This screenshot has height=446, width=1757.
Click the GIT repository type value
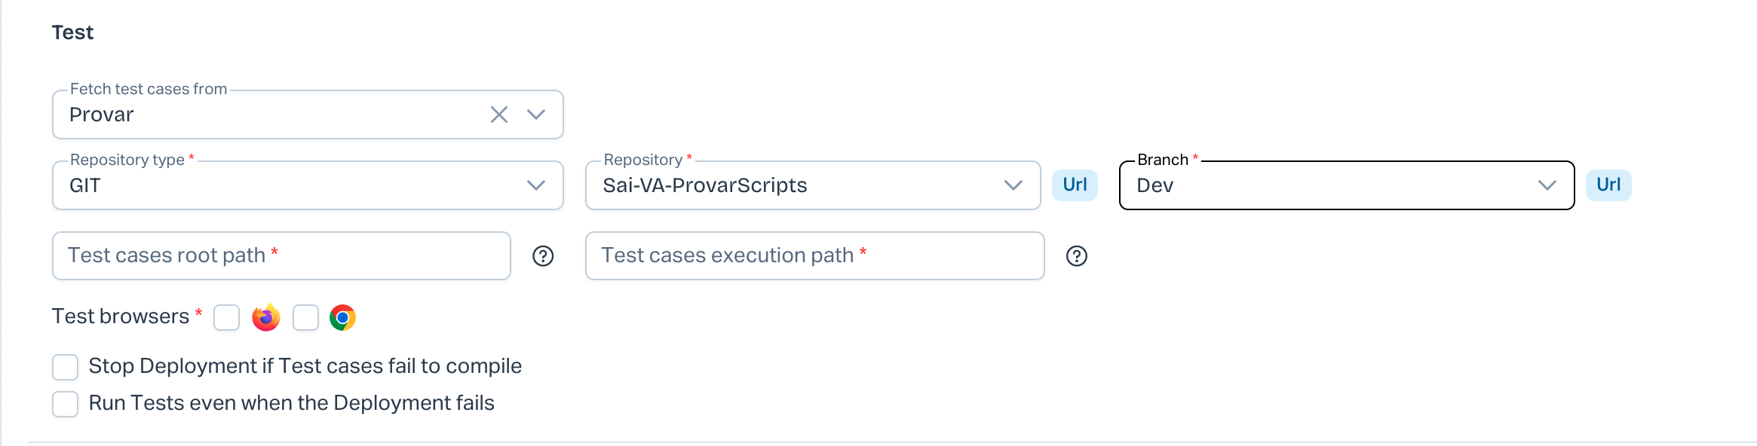[x=85, y=185]
